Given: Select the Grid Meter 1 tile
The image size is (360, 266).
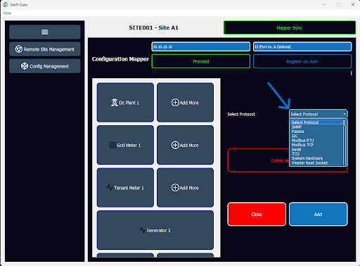Looking at the screenshot, I should (x=125, y=145).
